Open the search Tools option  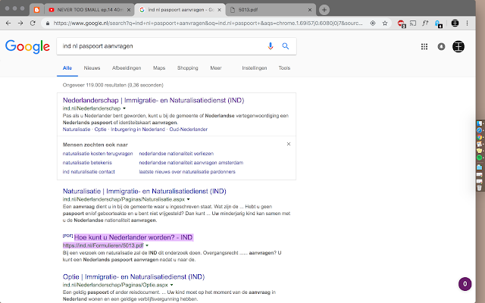[x=284, y=68]
